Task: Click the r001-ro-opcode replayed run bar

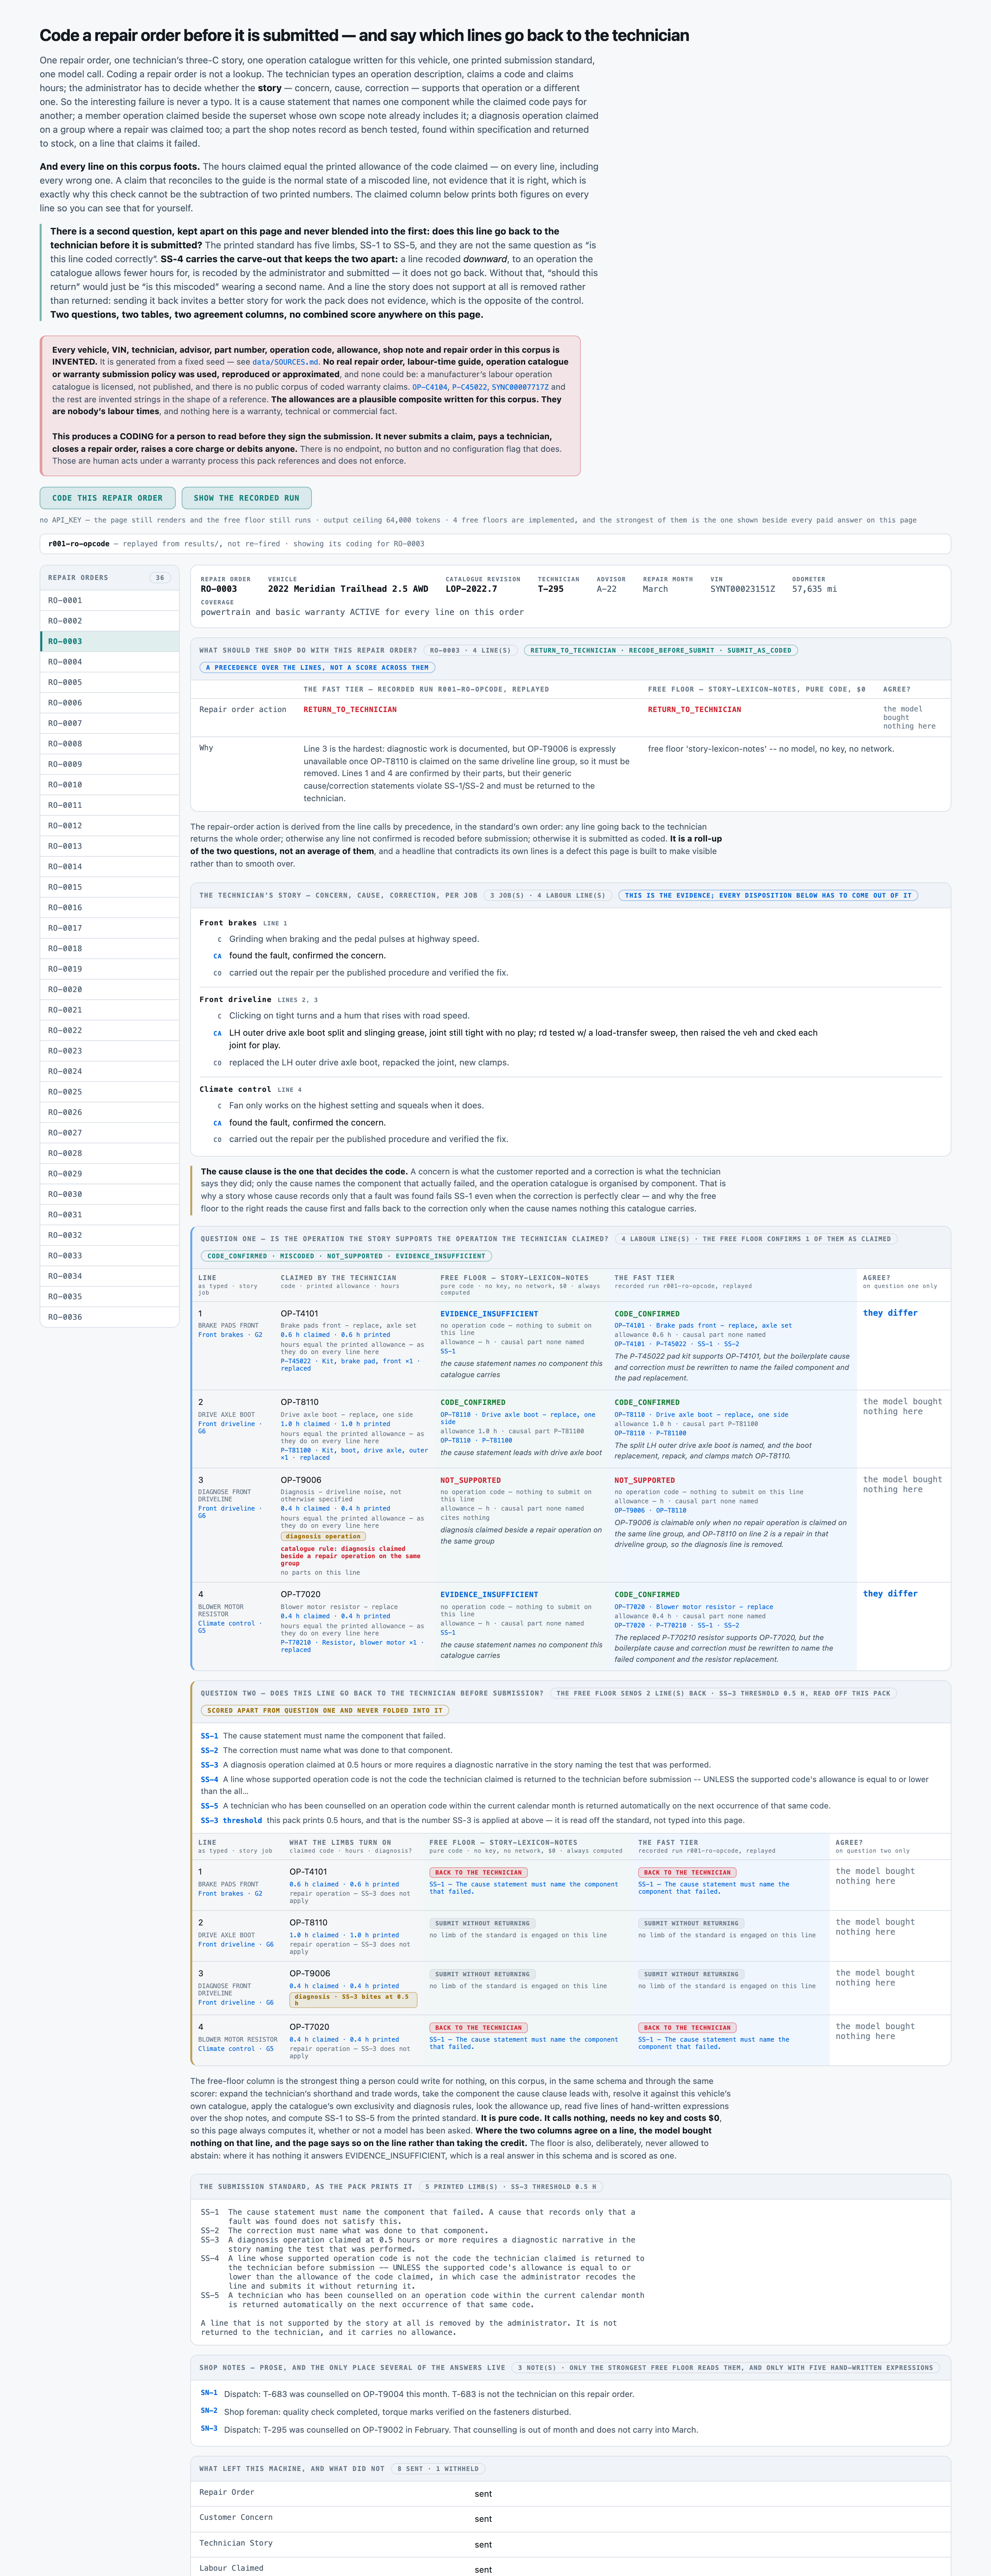Action: [495, 544]
